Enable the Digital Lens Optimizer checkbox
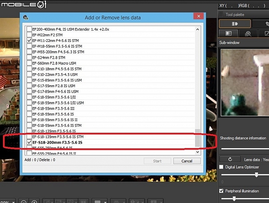The width and height of the screenshot is (269, 203). click(221, 167)
